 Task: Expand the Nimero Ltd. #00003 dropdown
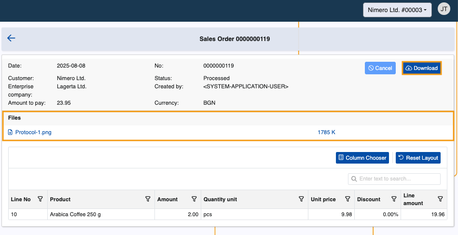pos(397,10)
